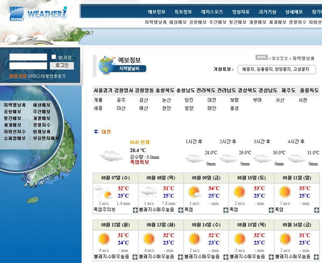
Task: Click the globe 예보정보 icon
Action: [x=107, y=65]
